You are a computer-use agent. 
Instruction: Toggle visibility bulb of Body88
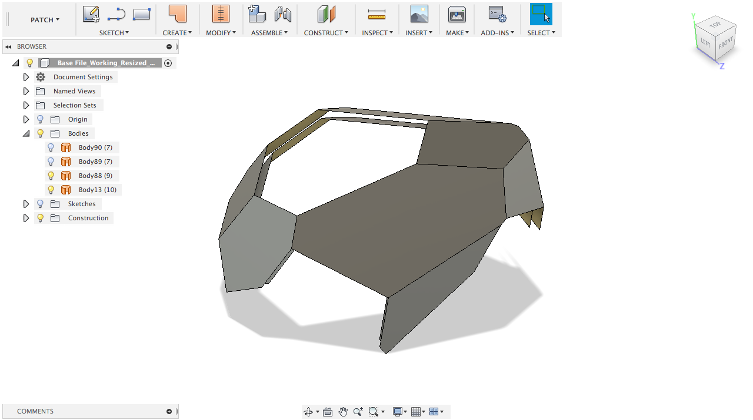51,176
